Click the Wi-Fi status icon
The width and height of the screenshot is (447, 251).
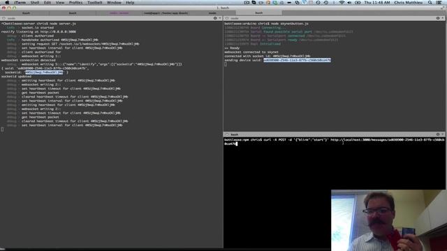(x=342, y=3)
